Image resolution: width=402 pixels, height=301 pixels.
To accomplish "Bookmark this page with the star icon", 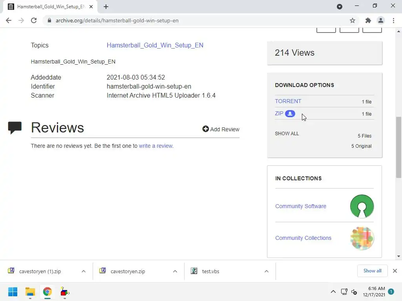I will (x=353, y=20).
